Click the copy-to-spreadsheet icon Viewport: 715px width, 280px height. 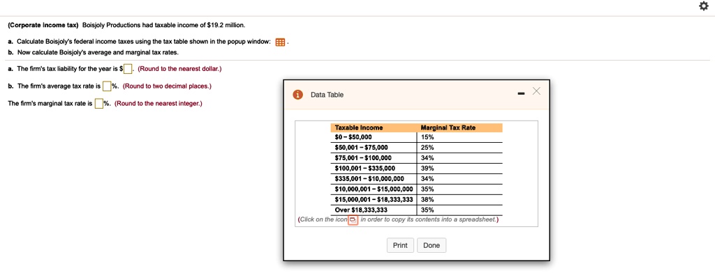(x=353, y=221)
